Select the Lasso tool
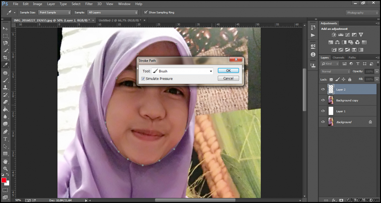The width and height of the screenshot is (381, 203). point(5,43)
